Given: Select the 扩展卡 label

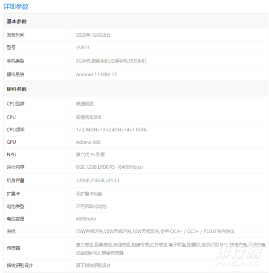Looking at the screenshot, I should (13, 194).
